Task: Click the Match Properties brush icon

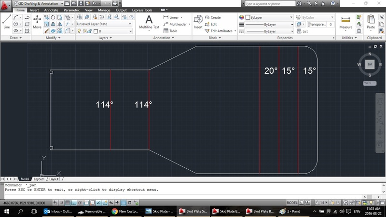Action: point(382,31)
